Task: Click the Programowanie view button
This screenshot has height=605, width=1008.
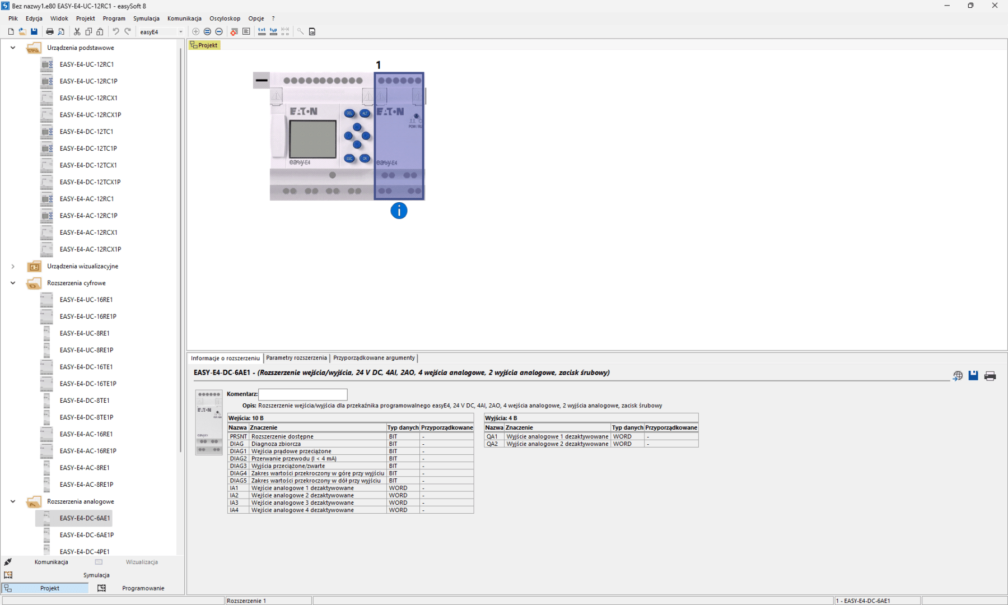Action: (x=143, y=588)
